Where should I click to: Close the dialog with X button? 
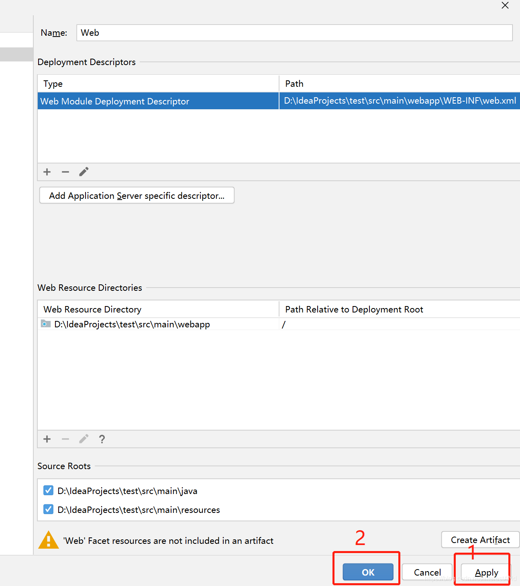[x=505, y=5]
